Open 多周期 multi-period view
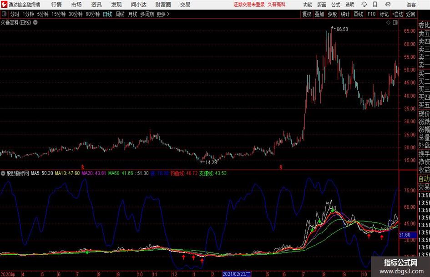The width and height of the screenshot is (430, 277). (x=147, y=14)
